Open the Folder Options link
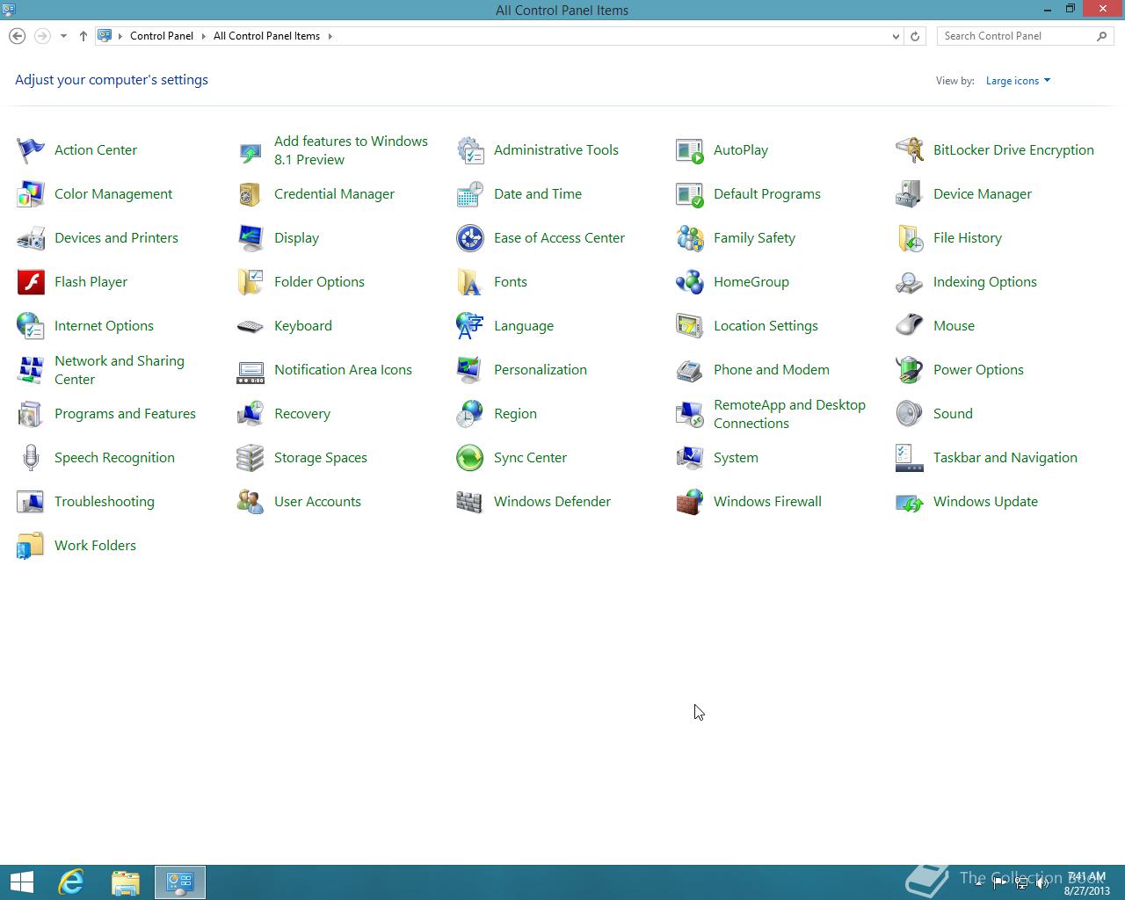Screen dimensions: 1125x900 pyautogui.click(x=319, y=282)
